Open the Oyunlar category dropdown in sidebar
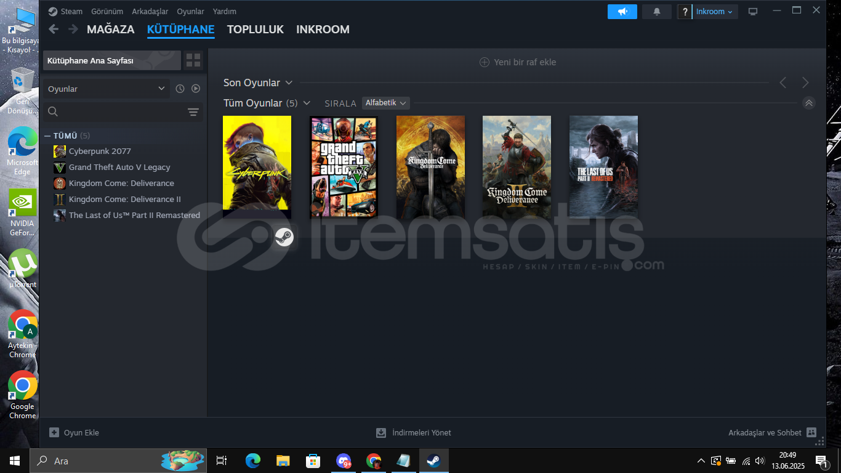Image resolution: width=841 pixels, height=473 pixels. pos(106,89)
